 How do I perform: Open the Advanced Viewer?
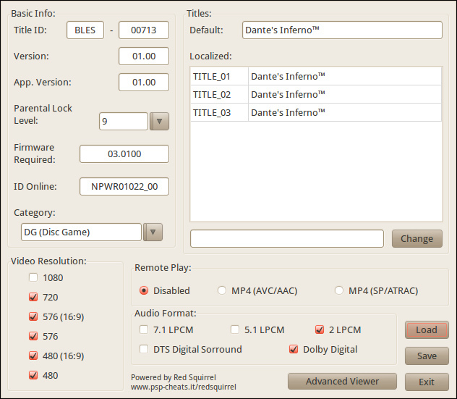pos(342,381)
